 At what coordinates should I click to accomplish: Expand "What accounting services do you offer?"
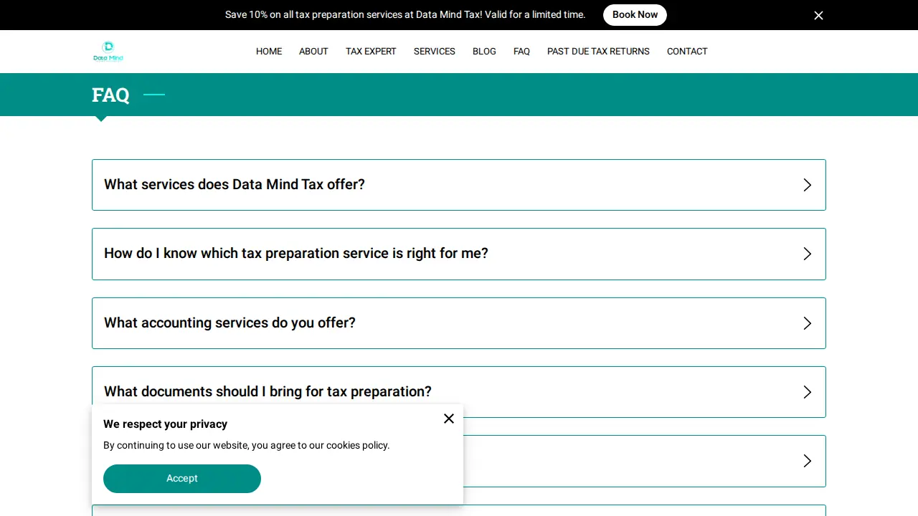tap(459, 323)
